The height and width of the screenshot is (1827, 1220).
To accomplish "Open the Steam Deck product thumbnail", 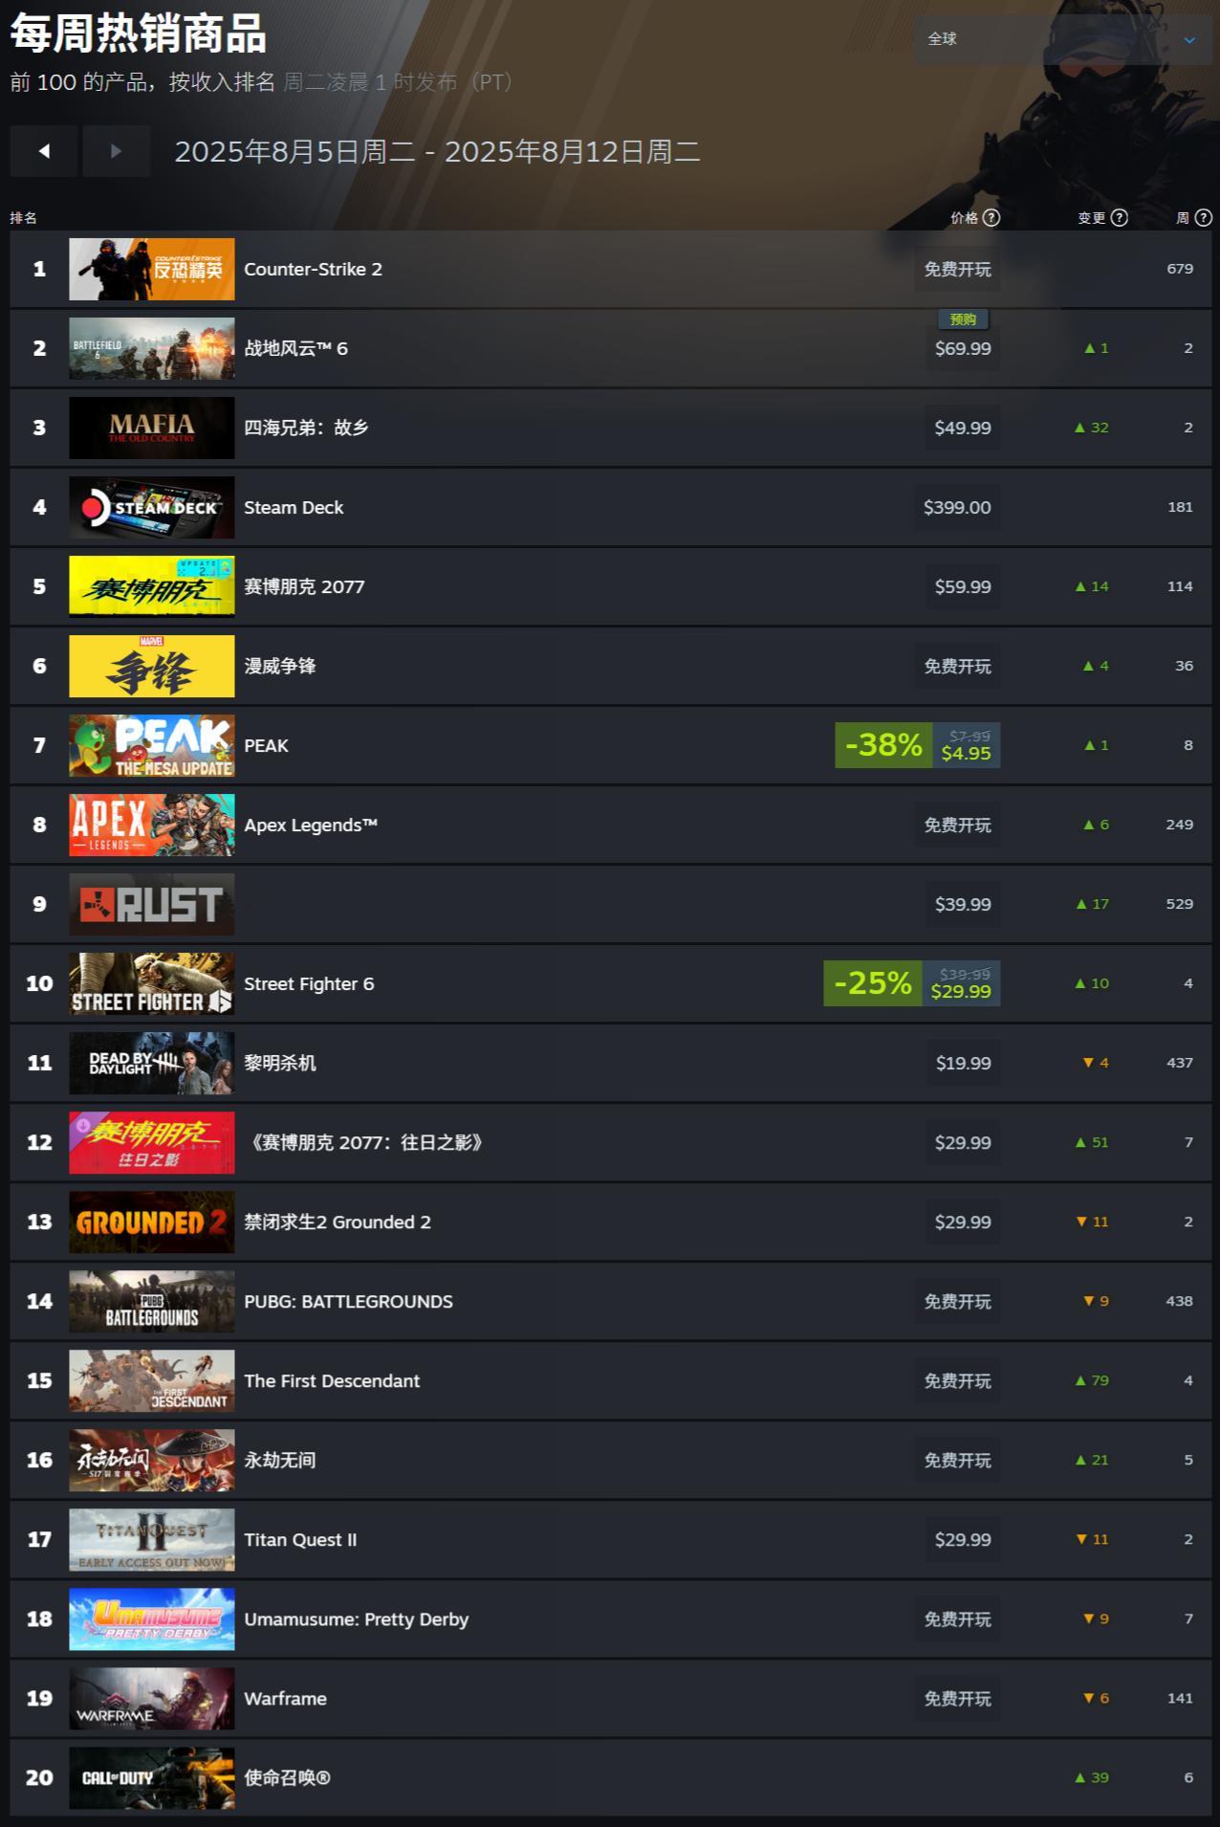I will pos(152,507).
